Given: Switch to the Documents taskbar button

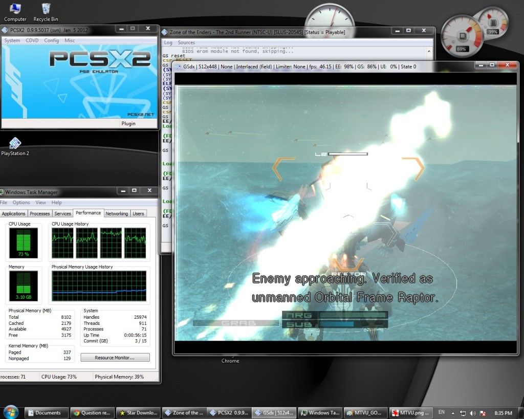Looking at the screenshot, I should click(x=44, y=413).
